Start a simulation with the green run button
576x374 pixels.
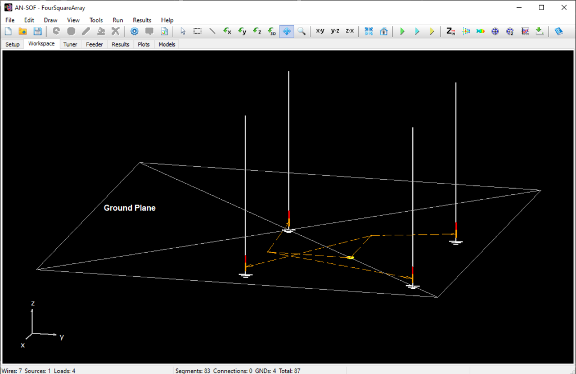click(402, 31)
